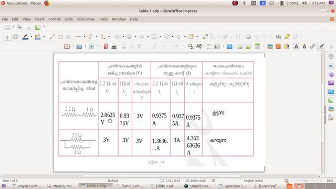Click the Save download-arrow icon
The image size is (336, 189).
(x=91, y=46)
